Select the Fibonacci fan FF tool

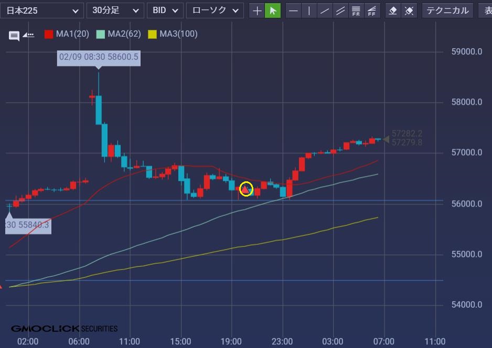(372, 10)
